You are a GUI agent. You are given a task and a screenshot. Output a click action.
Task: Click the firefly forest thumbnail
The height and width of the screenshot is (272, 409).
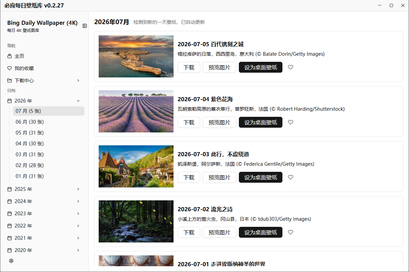click(x=136, y=221)
